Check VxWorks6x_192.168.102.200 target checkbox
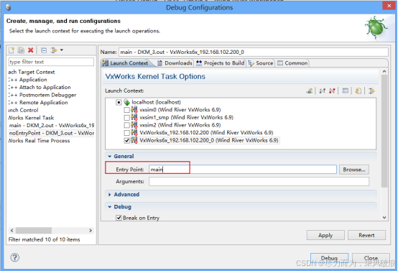The height and width of the screenshot is (271, 398). [126, 133]
